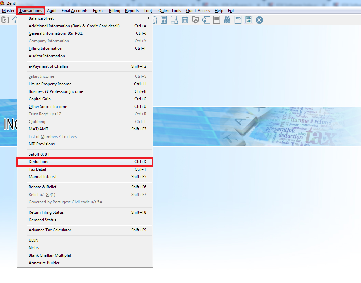Screen dimensions: 361x283
Task: Open the bar chart report toolbar icon
Action: tap(164, 20)
